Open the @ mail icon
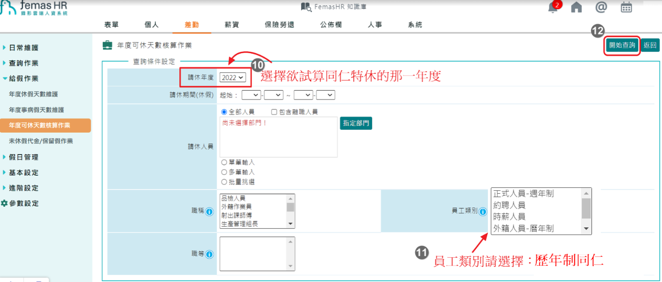Viewport: 662px width, 282px height. pyautogui.click(x=601, y=7)
